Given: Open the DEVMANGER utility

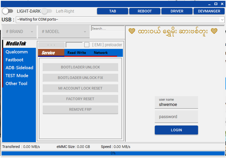Looking at the screenshot, I should (x=209, y=11).
